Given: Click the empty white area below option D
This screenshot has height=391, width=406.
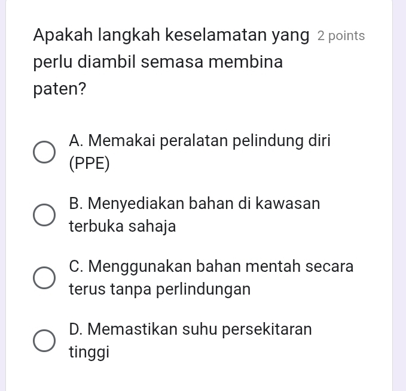Looking at the screenshot, I should coord(199,377).
